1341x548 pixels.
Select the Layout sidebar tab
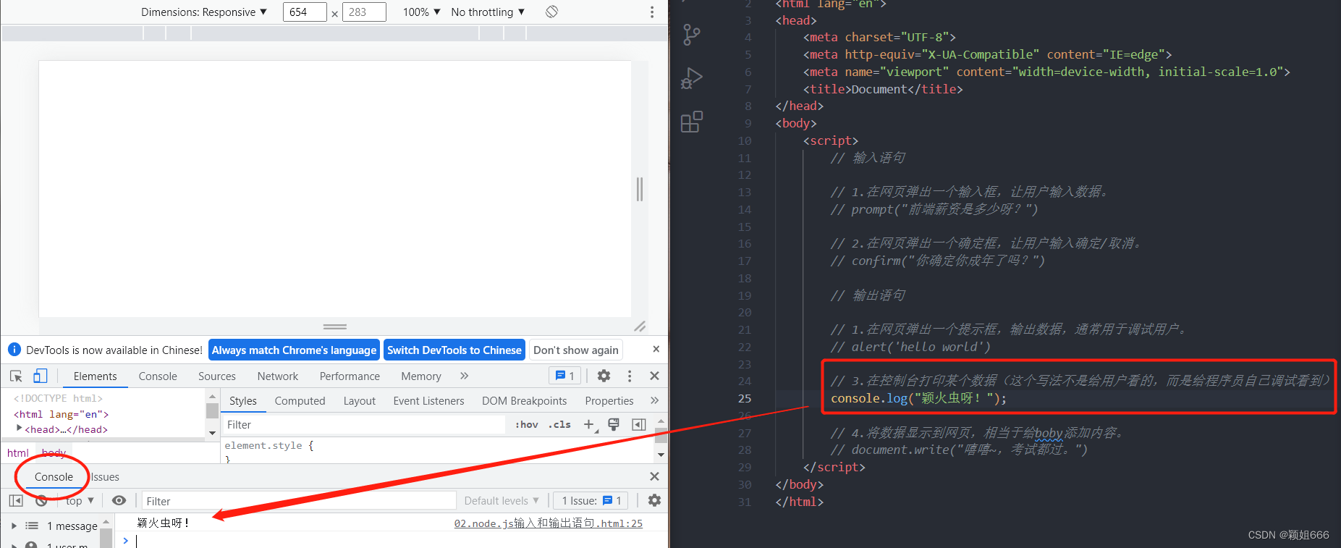(x=360, y=400)
